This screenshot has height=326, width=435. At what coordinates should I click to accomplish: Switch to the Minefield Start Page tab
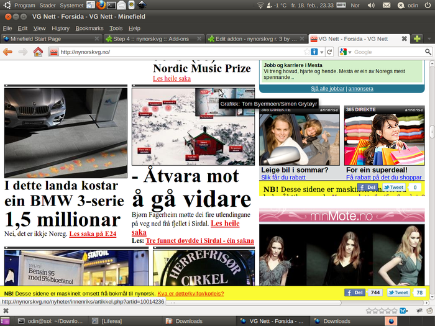click(x=51, y=38)
